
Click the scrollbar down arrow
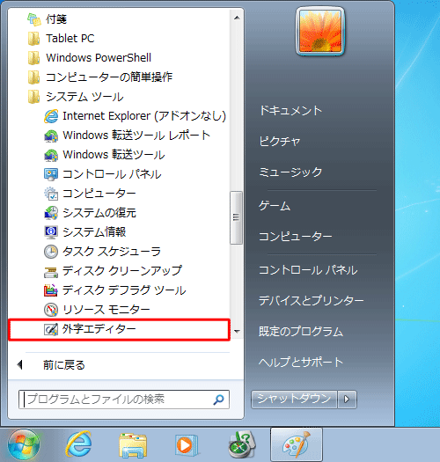pos(237,331)
